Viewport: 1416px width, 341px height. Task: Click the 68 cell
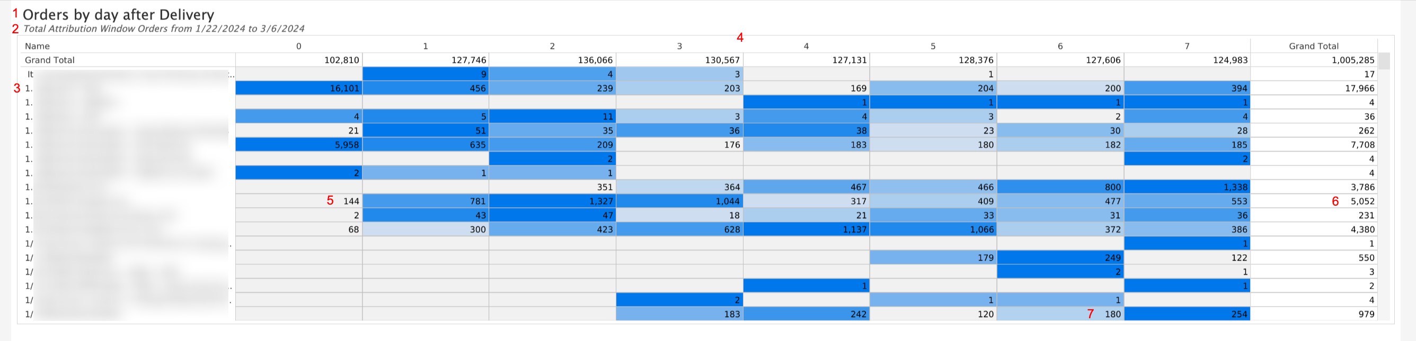tap(299, 229)
